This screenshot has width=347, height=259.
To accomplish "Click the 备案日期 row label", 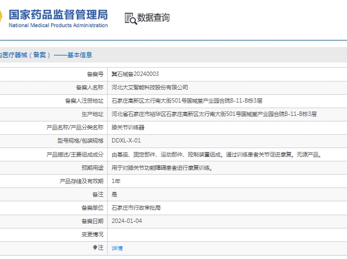I will click(93, 221).
